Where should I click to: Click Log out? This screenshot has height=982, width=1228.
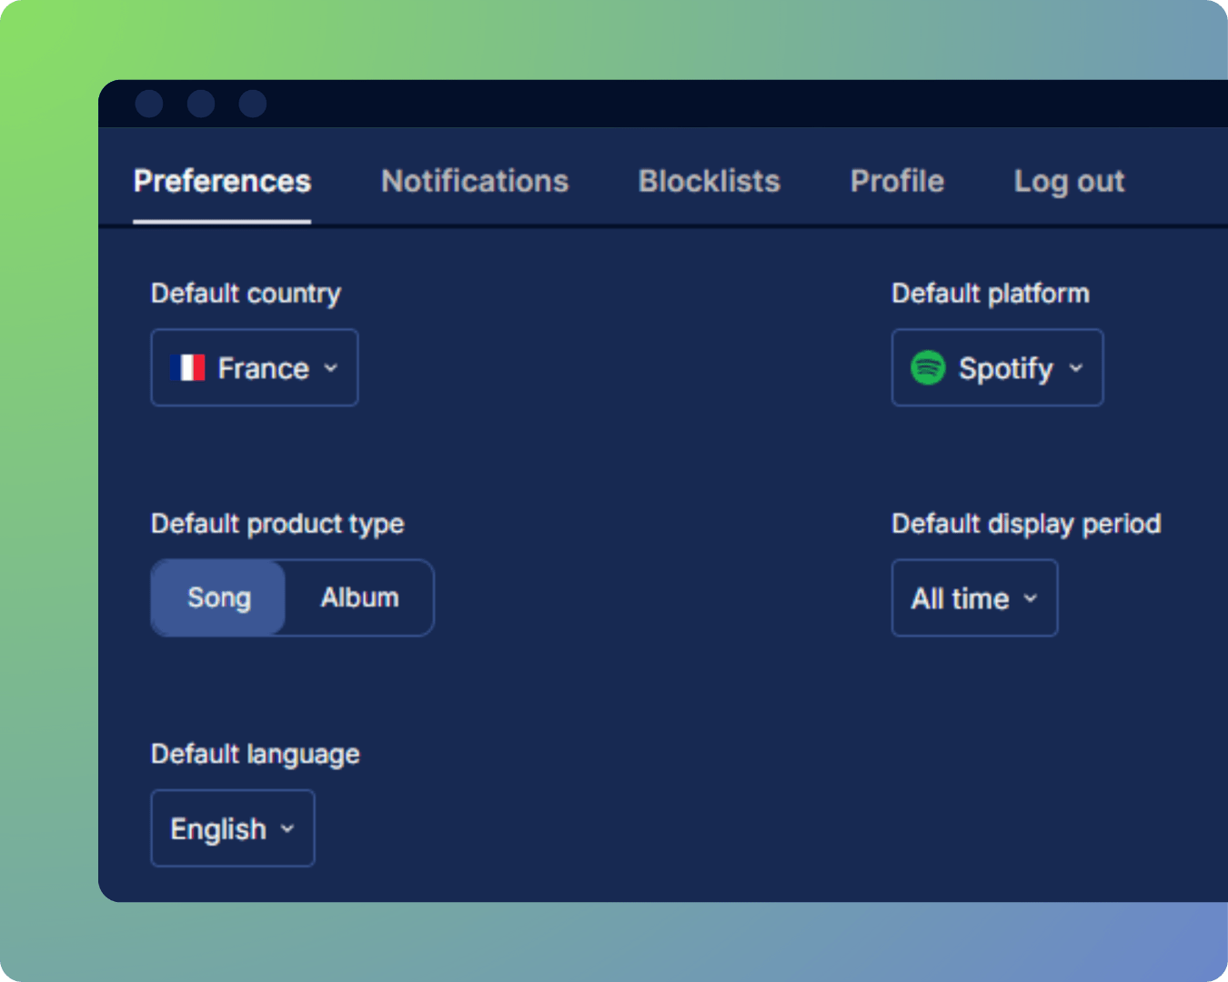point(1069,181)
